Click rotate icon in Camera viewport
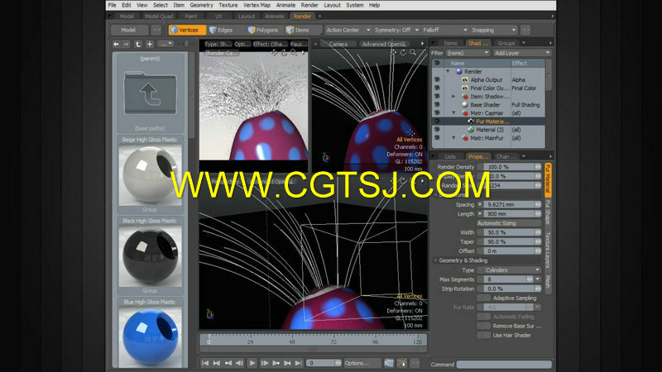 403,53
